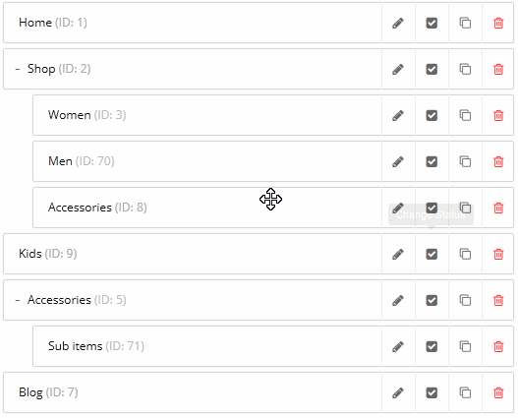Change status of Accessories (ID: 8)
This screenshot has height=418, width=518.
click(432, 208)
